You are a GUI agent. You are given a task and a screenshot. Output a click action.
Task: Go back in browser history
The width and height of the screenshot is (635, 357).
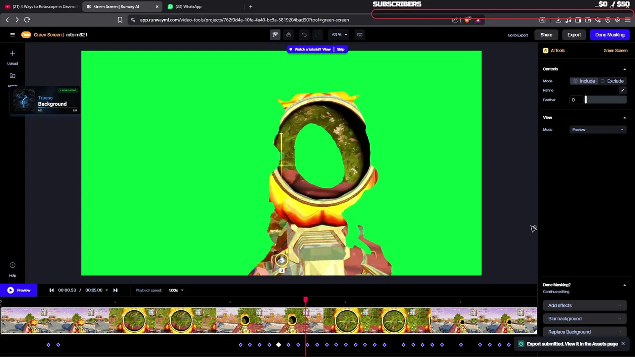coord(7,20)
